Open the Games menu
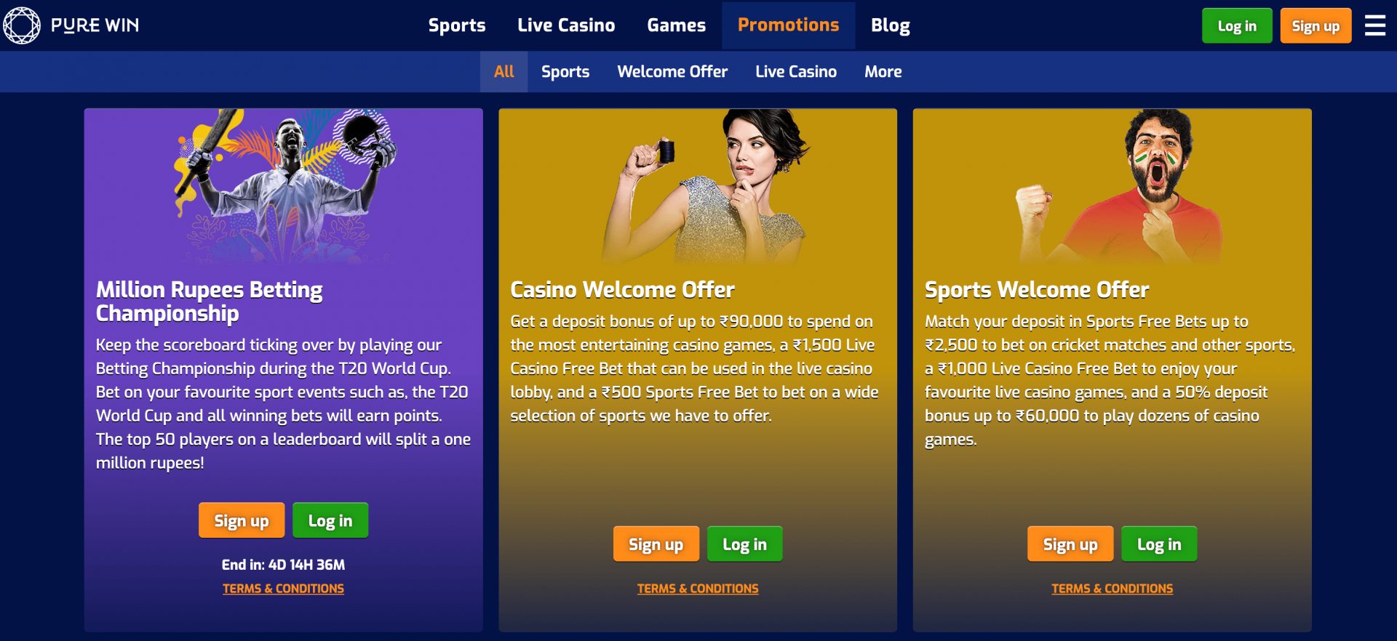 (676, 25)
